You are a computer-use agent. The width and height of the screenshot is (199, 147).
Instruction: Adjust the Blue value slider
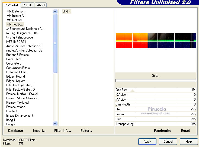156,119
